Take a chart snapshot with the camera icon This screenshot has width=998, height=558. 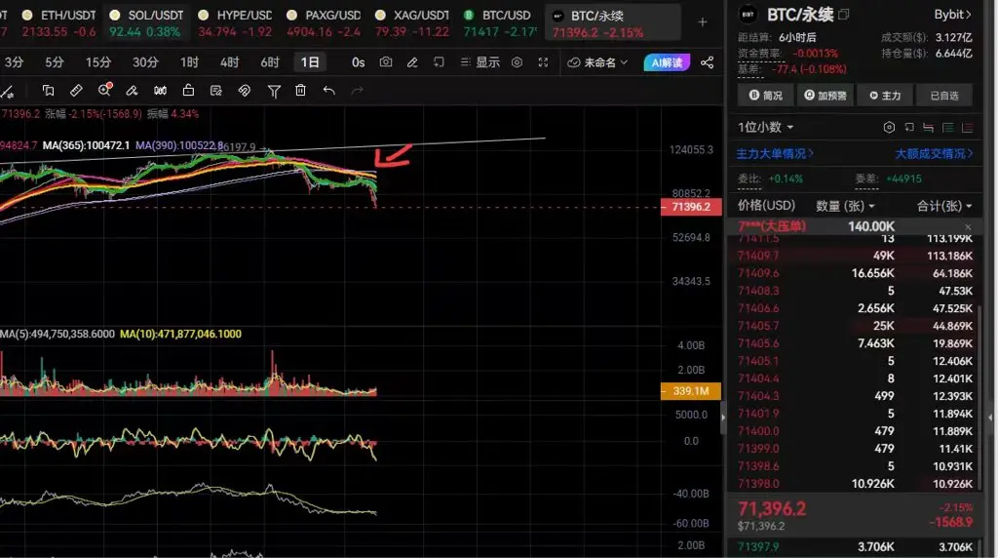point(386,61)
